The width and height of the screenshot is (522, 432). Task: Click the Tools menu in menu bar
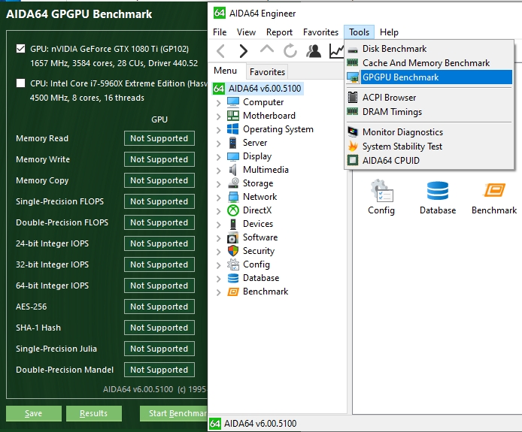pos(359,32)
